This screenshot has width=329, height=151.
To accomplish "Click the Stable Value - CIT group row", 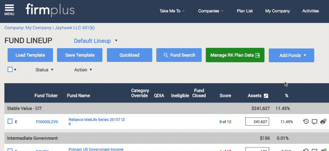I will [x=166, y=108].
